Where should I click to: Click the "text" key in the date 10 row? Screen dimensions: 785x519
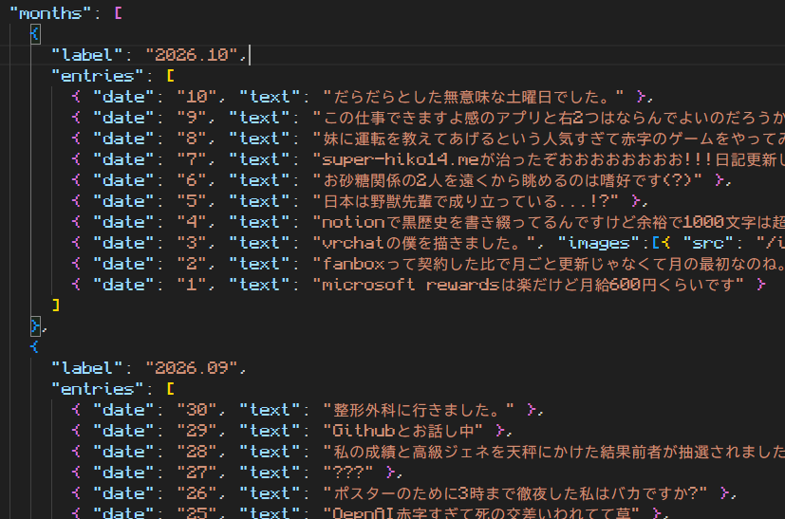pos(270,97)
